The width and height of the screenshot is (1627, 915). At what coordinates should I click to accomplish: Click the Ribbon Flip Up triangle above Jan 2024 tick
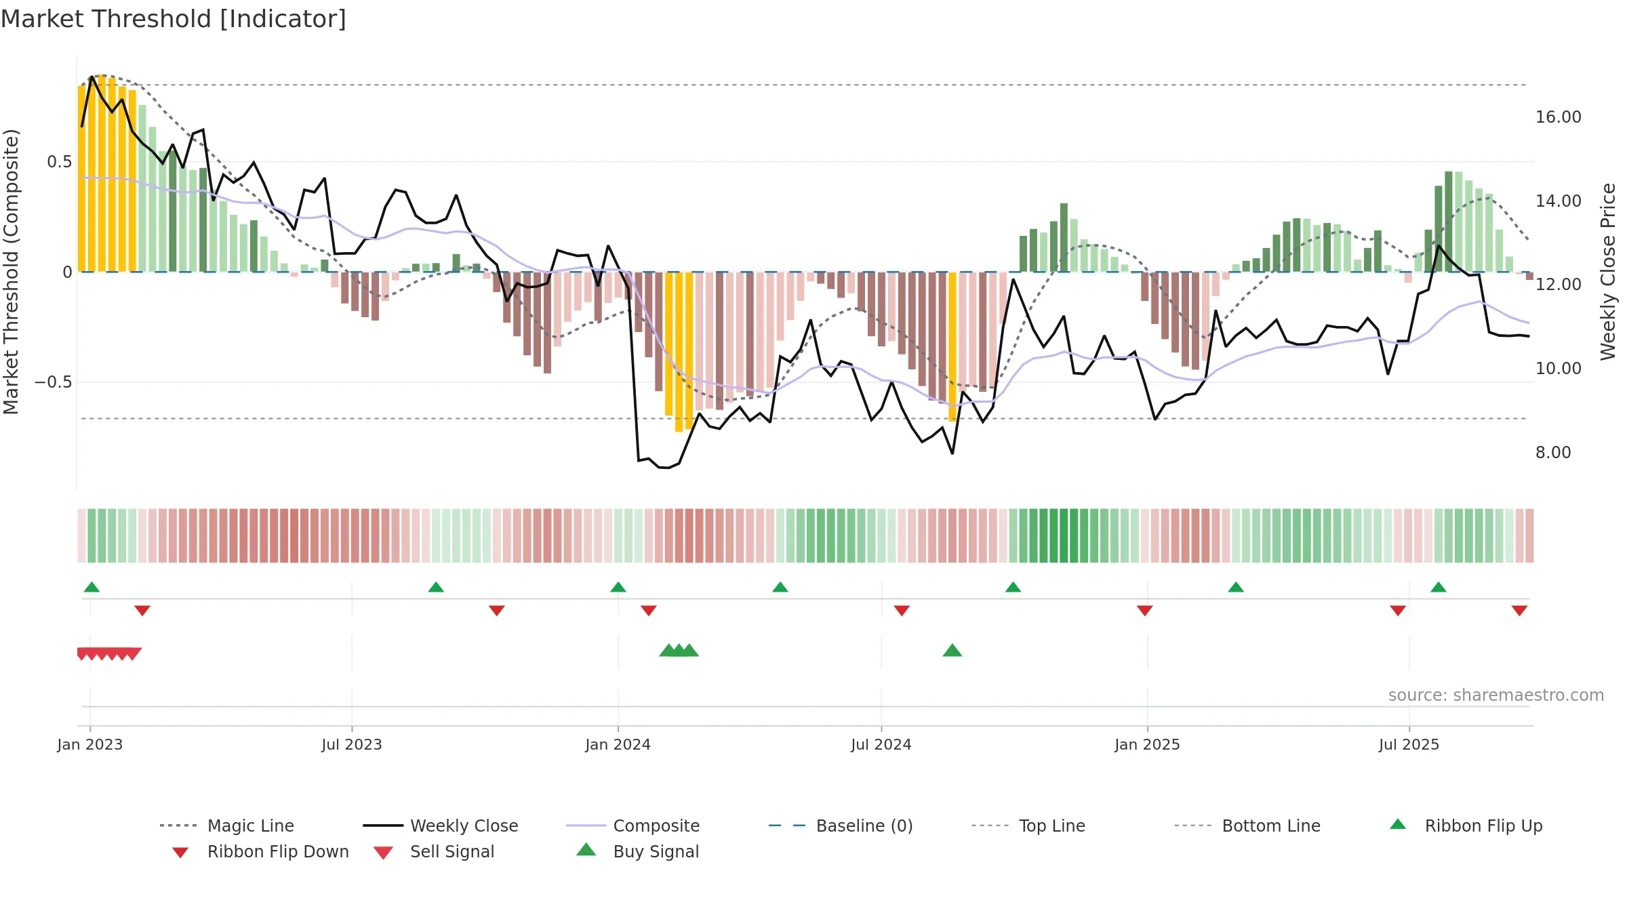click(618, 587)
